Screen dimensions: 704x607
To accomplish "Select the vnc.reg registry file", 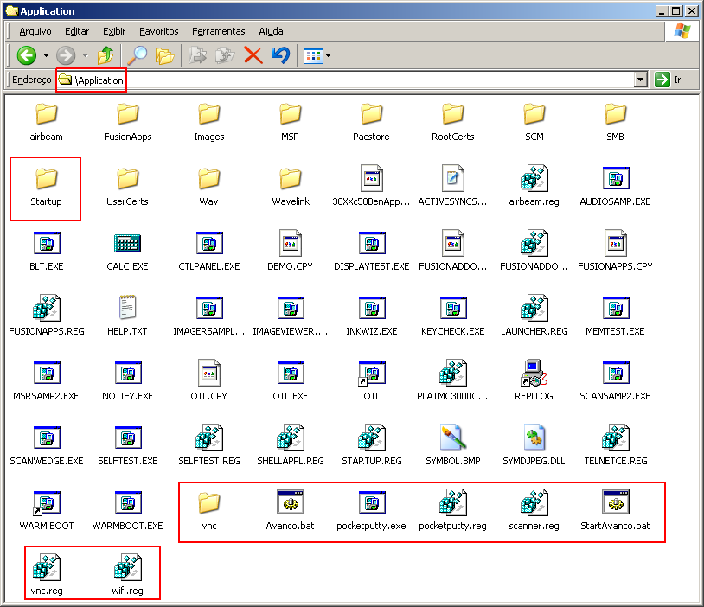I will (46, 577).
